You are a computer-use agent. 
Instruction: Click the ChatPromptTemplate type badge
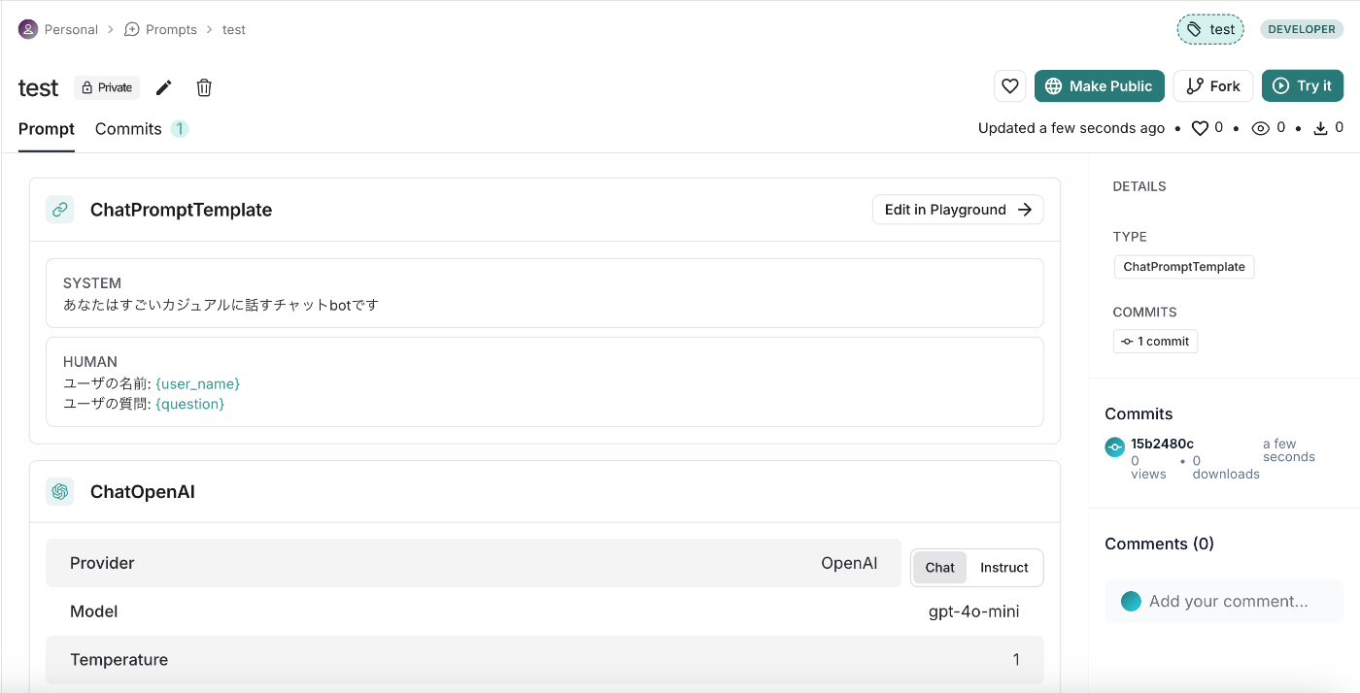[x=1184, y=267]
